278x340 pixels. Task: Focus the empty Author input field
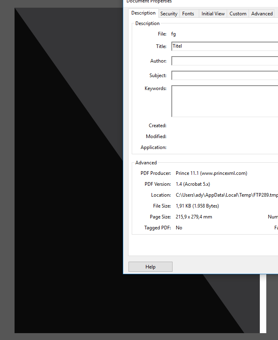224,61
